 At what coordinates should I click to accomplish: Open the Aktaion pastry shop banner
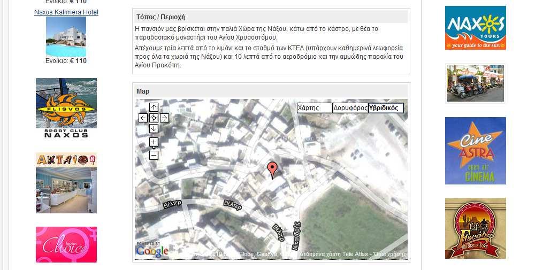coord(66,183)
